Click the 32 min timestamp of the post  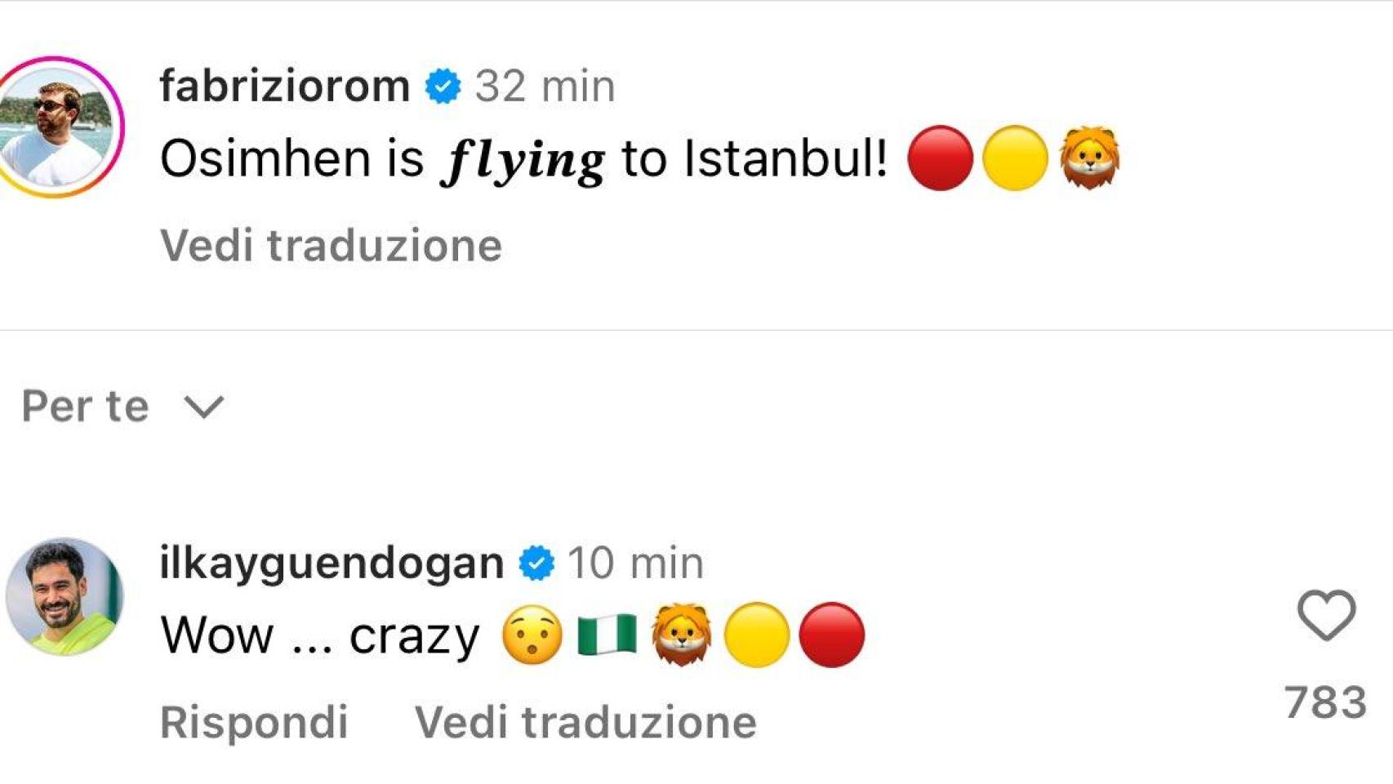pyautogui.click(x=545, y=86)
